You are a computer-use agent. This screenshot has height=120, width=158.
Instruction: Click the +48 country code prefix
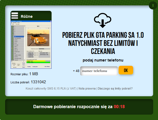(76, 71)
